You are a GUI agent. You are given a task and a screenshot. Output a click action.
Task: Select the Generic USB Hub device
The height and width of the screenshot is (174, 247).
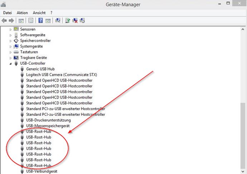(x=40, y=69)
